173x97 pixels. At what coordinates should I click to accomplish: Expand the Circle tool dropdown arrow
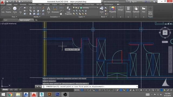point(15,14)
